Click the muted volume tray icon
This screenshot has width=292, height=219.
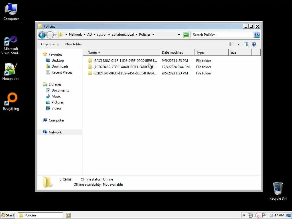pyautogui.click(x=257, y=215)
